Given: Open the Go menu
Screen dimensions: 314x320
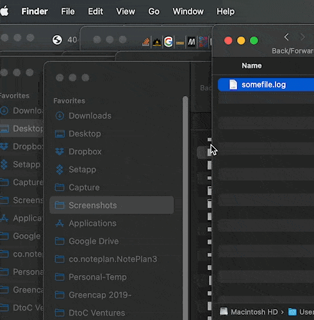Looking at the screenshot, I should 154,12.
